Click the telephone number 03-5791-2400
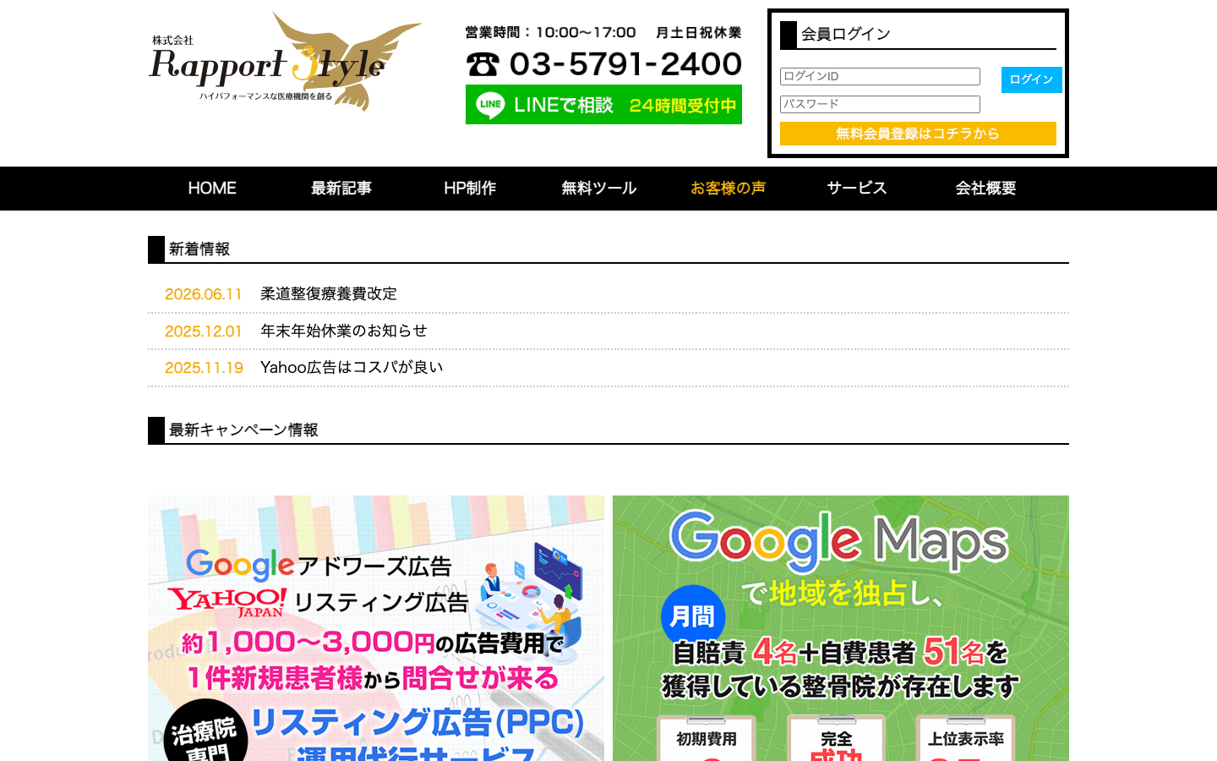This screenshot has width=1217, height=761. pyautogui.click(x=603, y=64)
